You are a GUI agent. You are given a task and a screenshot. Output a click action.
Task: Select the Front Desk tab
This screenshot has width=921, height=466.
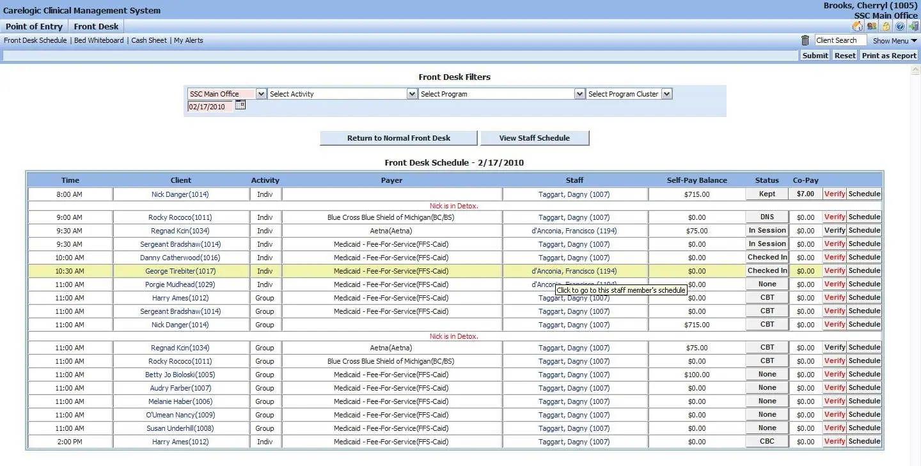[95, 26]
